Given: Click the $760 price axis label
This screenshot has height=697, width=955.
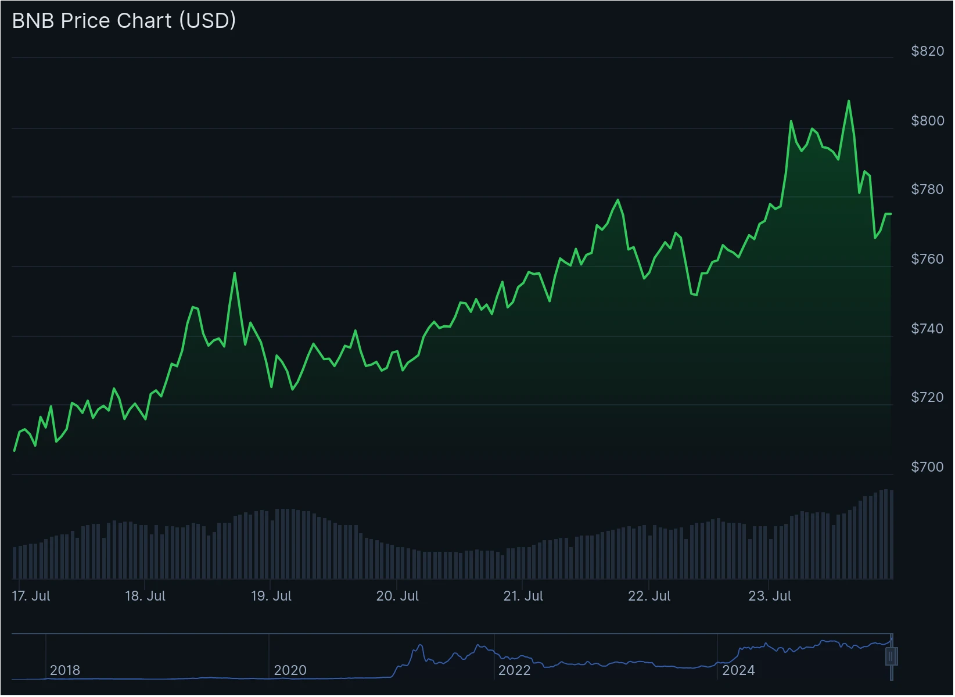Looking at the screenshot, I should (927, 259).
